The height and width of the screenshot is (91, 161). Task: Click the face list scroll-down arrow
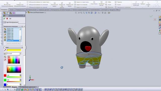click(x=20, y=40)
